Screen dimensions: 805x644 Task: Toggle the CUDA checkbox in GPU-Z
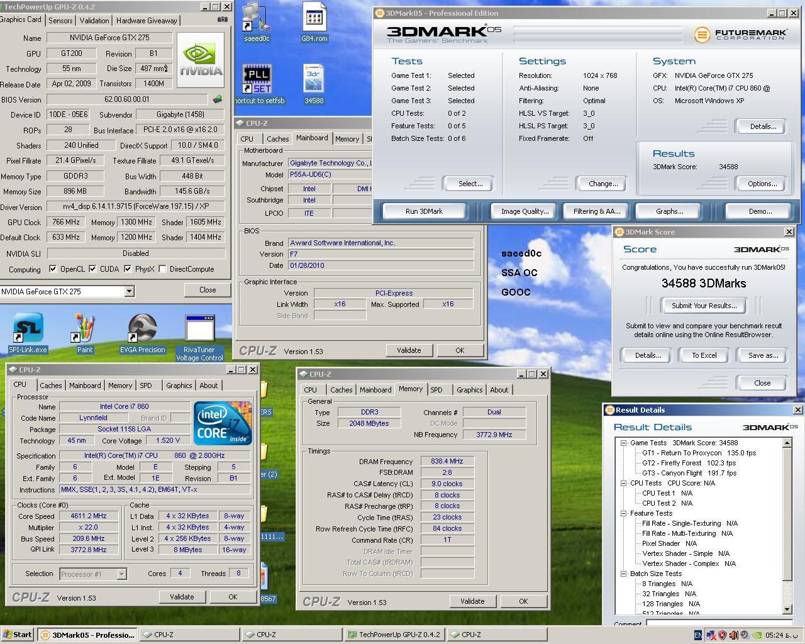(x=92, y=269)
